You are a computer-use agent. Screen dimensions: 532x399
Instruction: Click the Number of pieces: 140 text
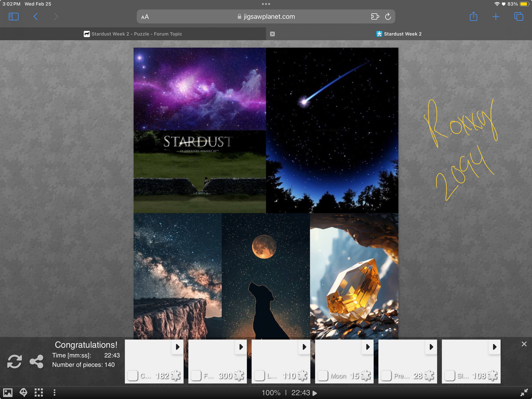(84, 365)
